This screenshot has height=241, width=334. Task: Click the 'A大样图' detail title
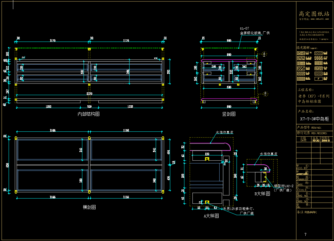(x=211, y=216)
